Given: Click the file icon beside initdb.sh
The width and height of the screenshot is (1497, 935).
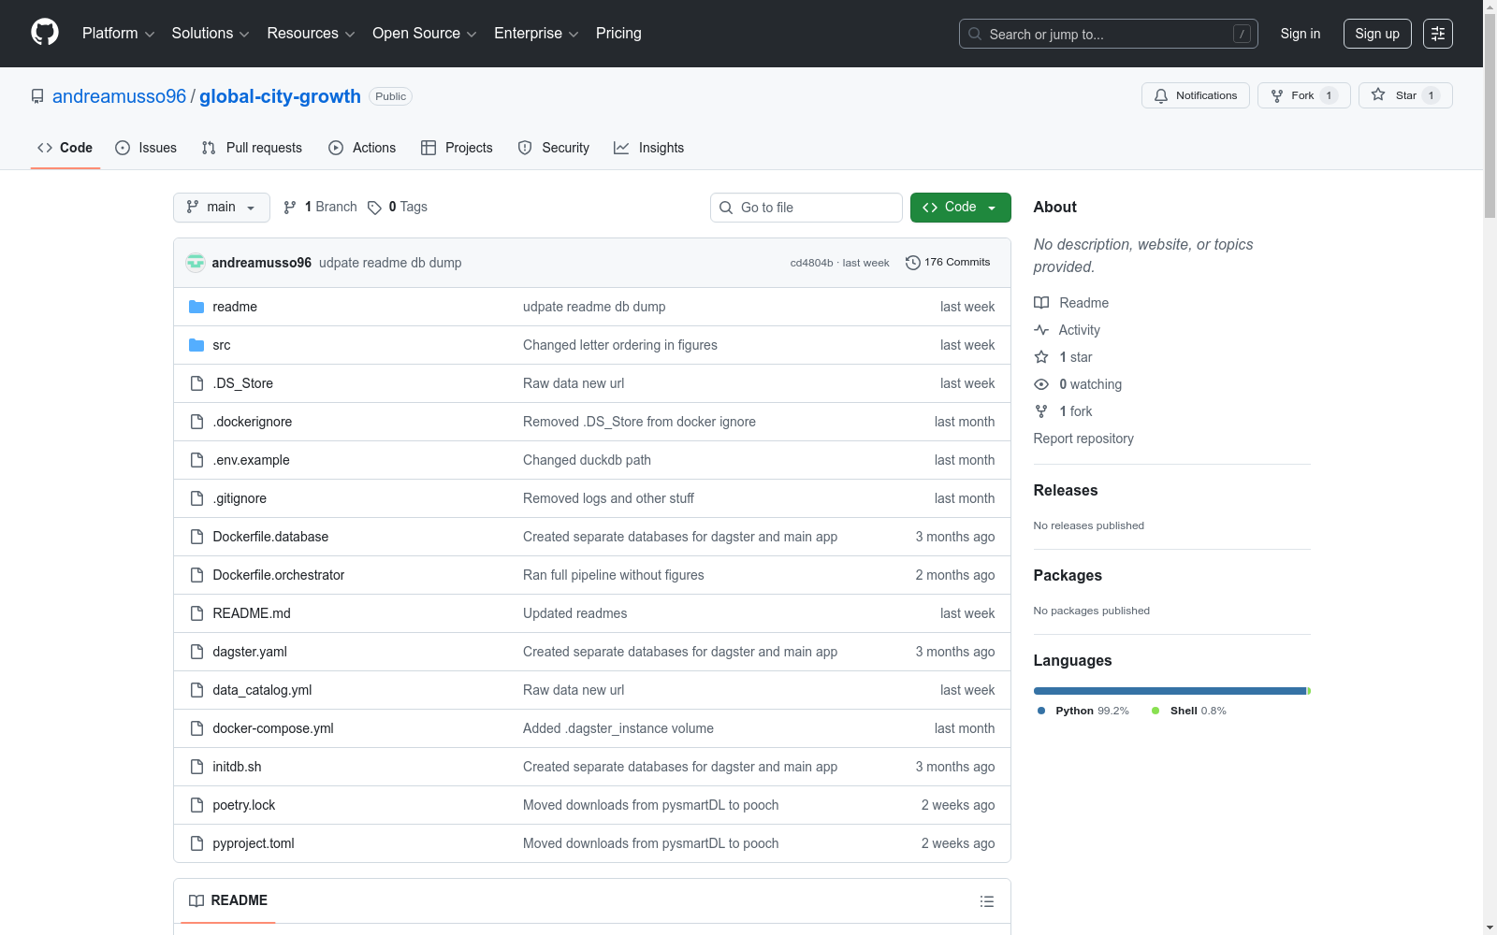Looking at the screenshot, I should (x=196, y=767).
